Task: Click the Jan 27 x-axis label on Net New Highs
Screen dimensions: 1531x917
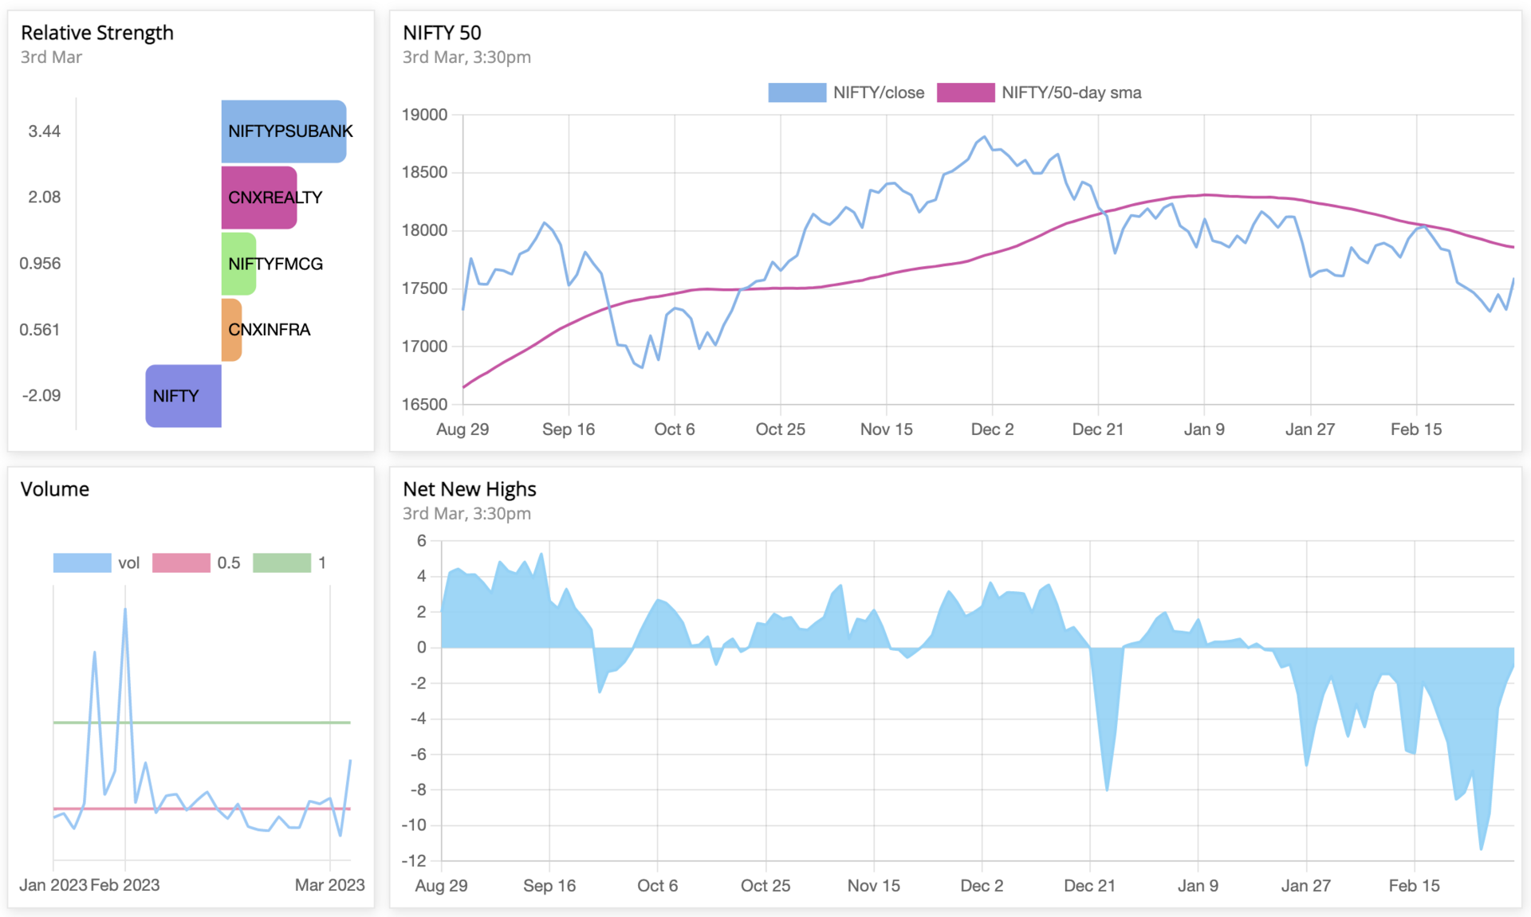Action: (1306, 886)
